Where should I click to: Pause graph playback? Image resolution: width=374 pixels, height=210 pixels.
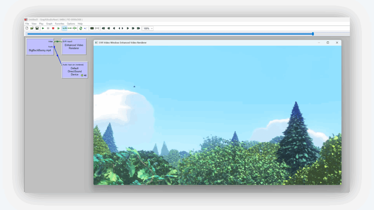point(48,28)
